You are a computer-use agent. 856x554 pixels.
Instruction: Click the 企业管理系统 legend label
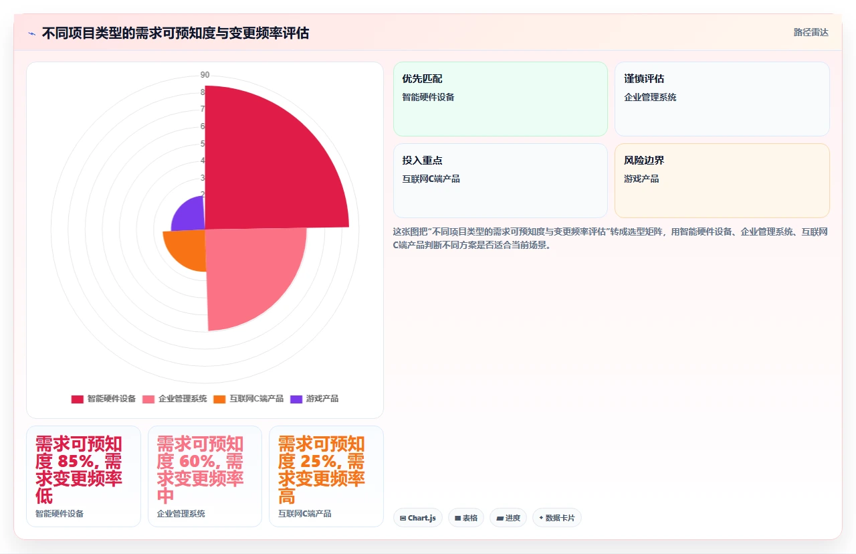click(x=183, y=399)
